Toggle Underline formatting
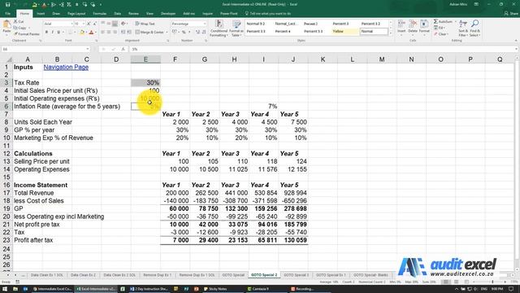 click(x=58, y=33)
